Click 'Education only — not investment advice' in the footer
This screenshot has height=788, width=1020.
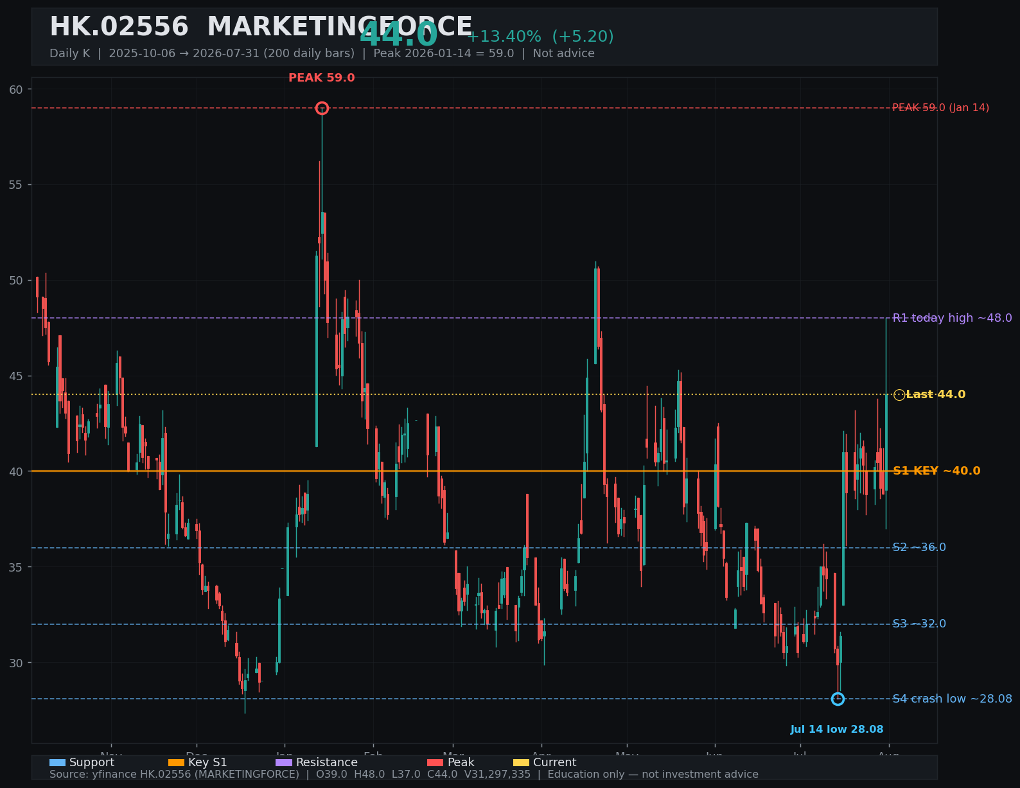pos(653,775)
